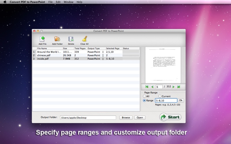
Task: Click the 26.5KB size cell
Action: (67, 55)
